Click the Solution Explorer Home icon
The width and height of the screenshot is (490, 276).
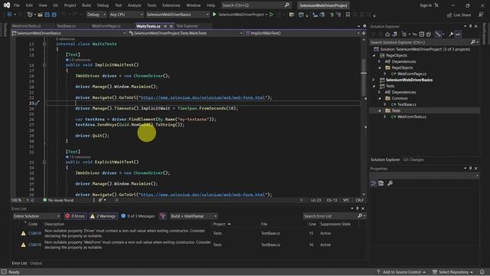387,34
